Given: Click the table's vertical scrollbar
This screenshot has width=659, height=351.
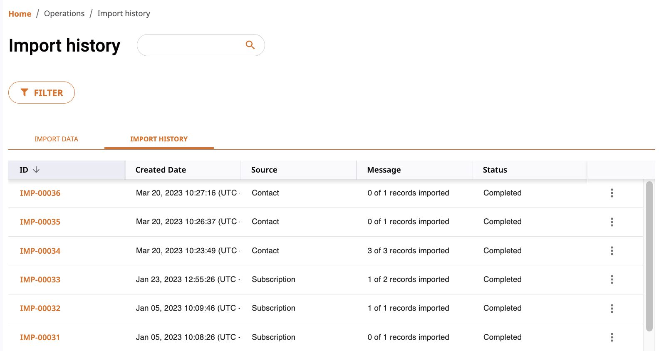Looking at the screenshot, I should click(x=649, y=256).
